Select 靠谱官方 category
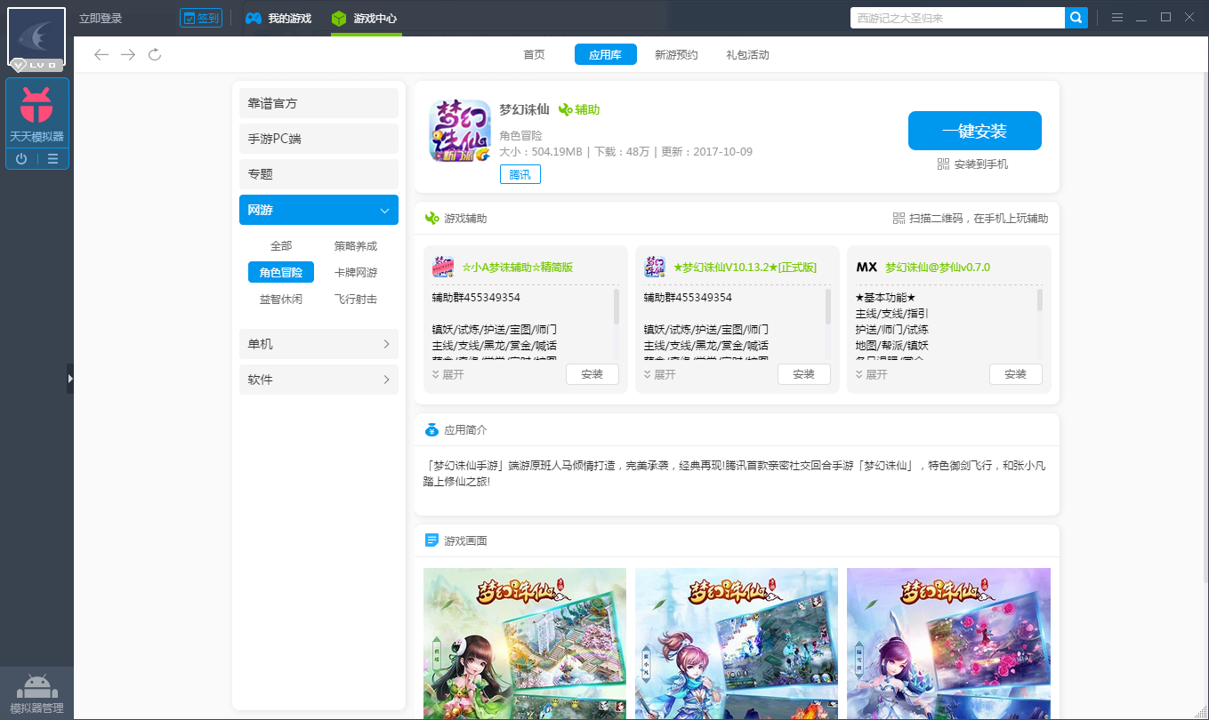 point(318,103)
